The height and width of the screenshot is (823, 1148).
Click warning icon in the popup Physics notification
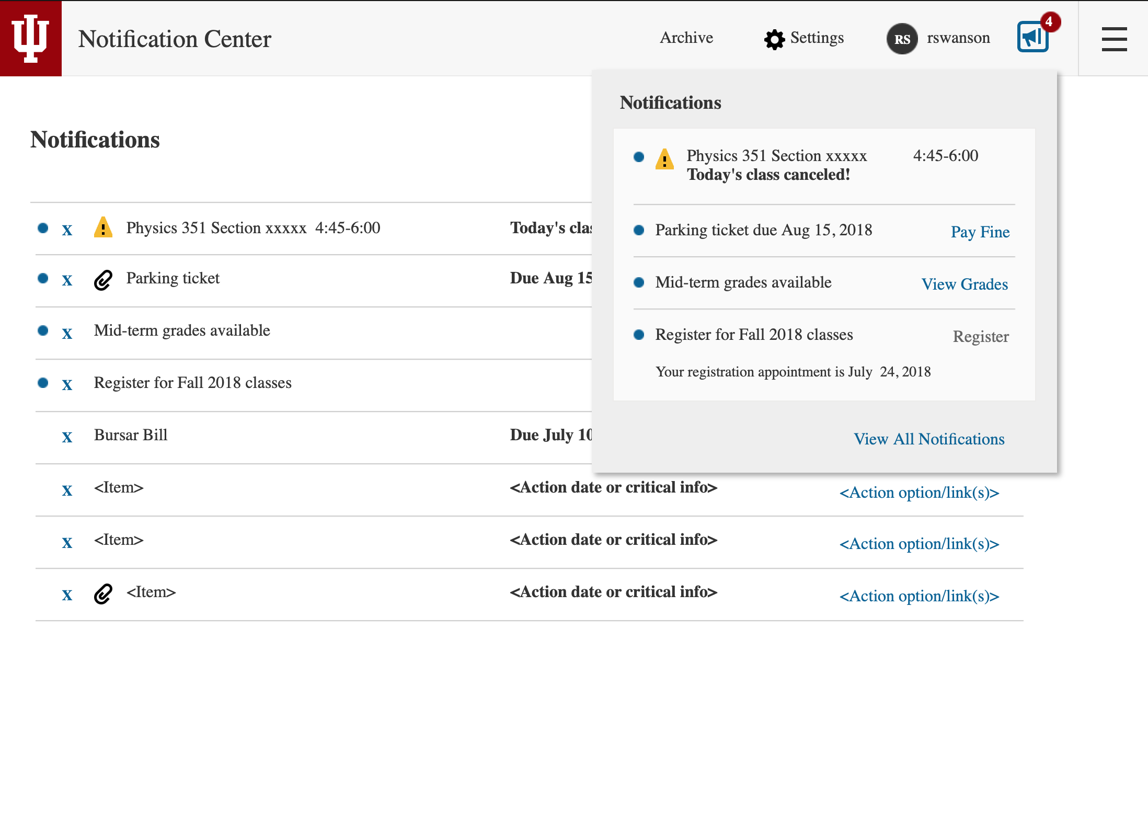pos(664,159)
